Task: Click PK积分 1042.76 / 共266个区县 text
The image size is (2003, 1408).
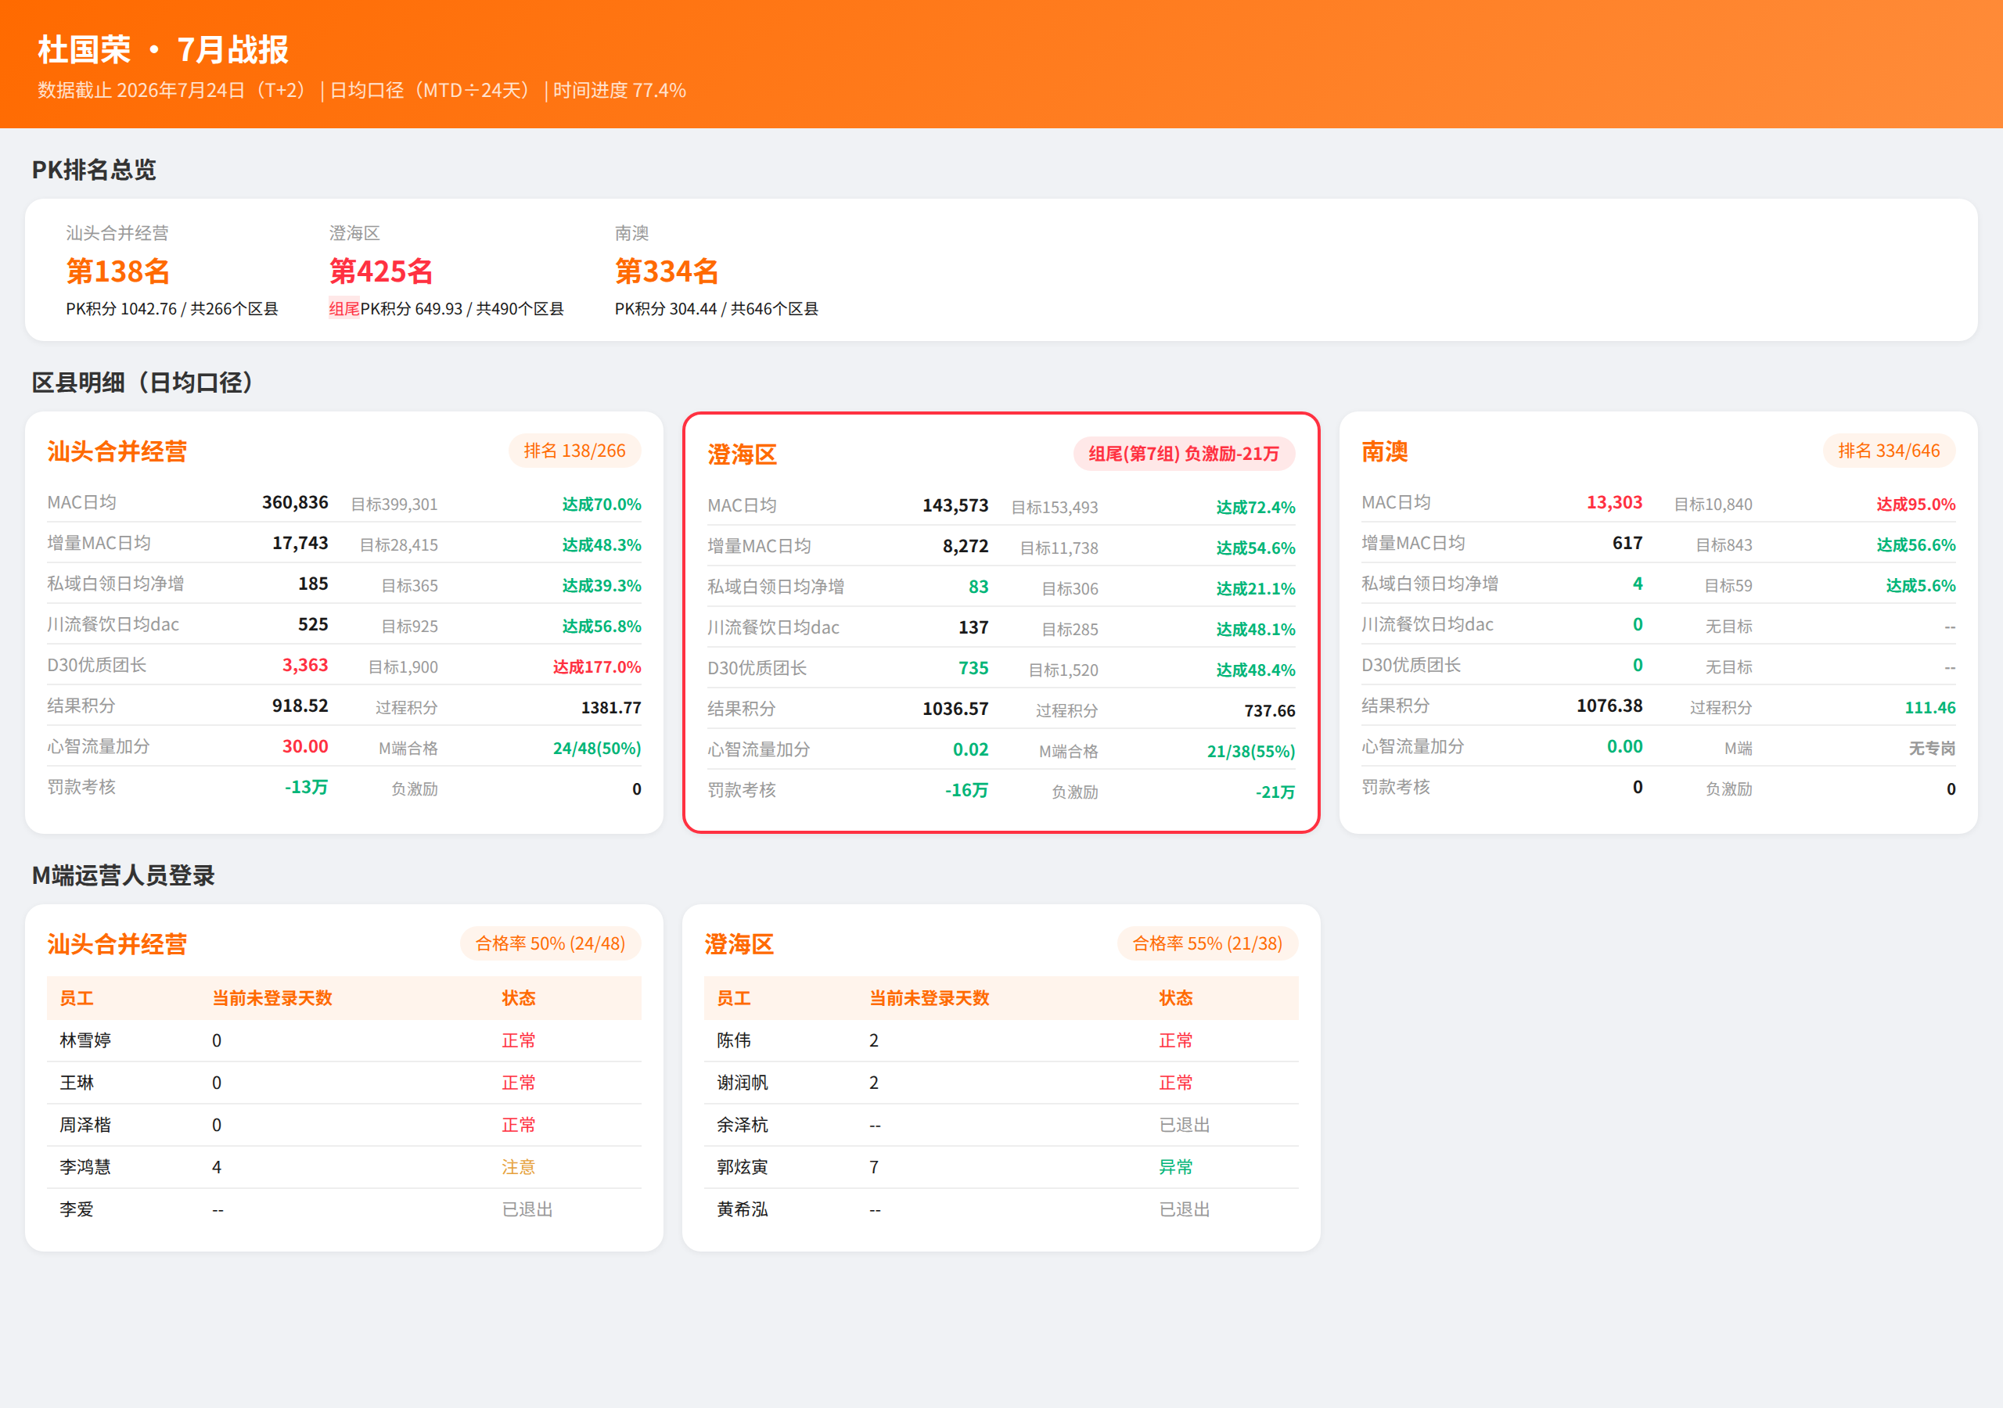Action: pos(172,309)
